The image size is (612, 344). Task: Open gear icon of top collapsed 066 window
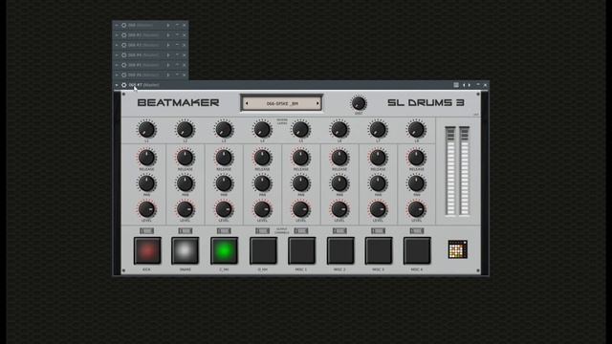coord(123,26)
